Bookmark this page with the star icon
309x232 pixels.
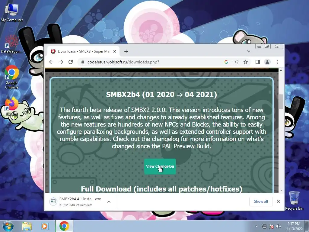coord(246,62)
